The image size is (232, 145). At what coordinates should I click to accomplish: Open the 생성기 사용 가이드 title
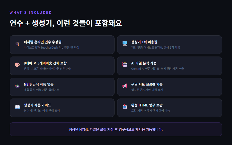click(x=37, y=105)
